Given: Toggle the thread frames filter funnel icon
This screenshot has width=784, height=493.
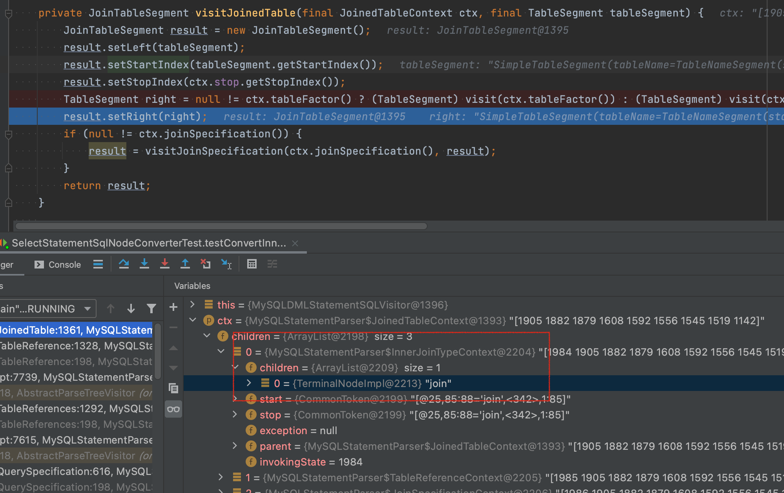Looking at the screenshot, I should coord(151,309).
